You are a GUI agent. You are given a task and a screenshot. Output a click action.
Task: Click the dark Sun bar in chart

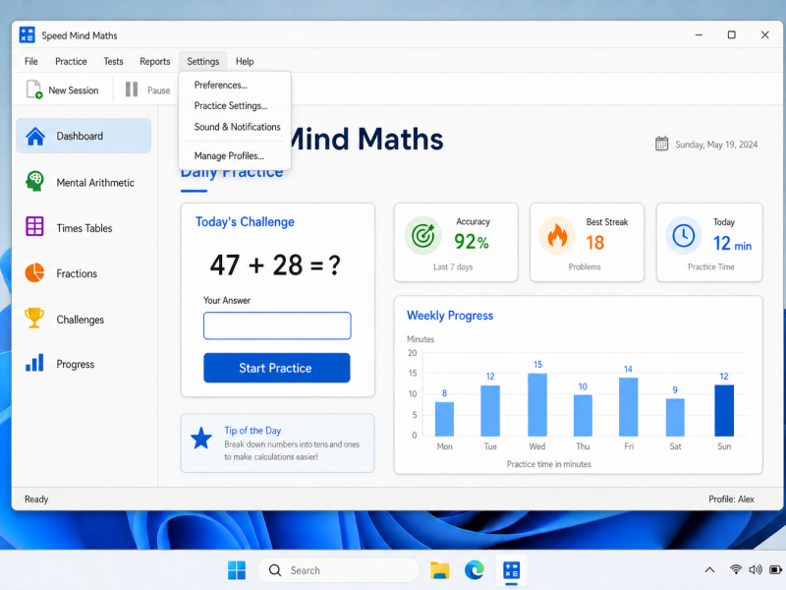pyautogui.click(x=724, y=410)
